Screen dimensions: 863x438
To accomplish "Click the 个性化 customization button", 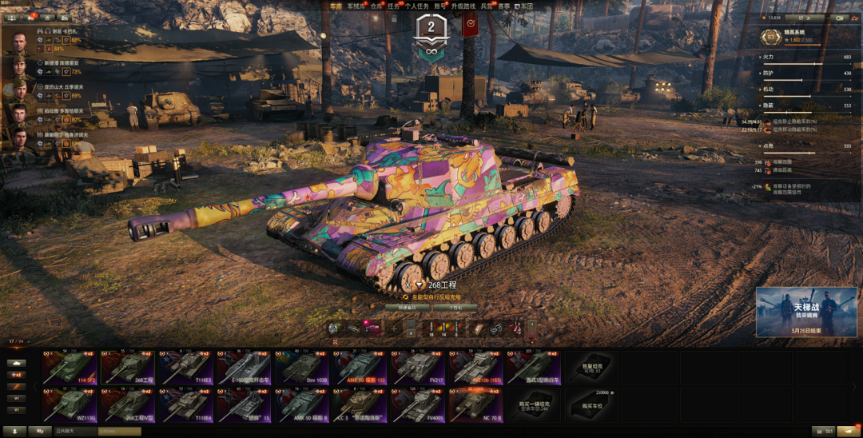I will [455, 308].
